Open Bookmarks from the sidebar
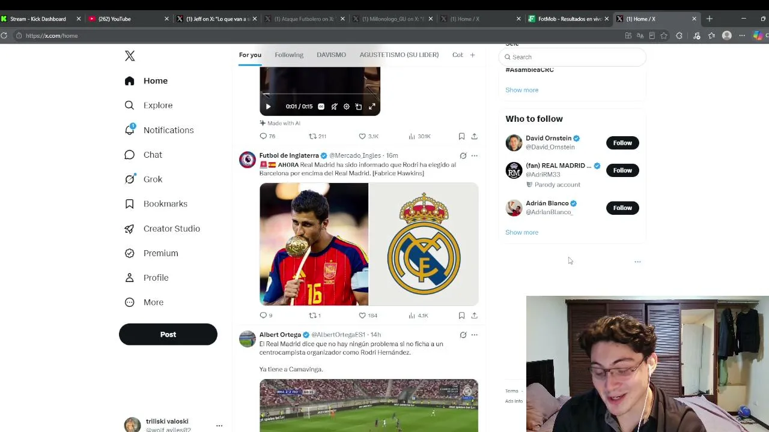 (x=156, y=204)
